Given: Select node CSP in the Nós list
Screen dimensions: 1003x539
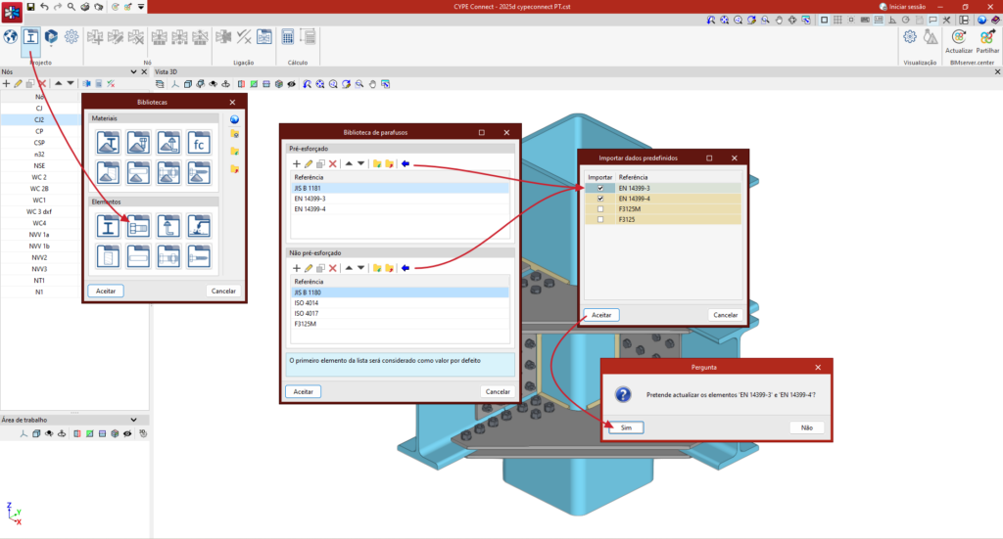Looking at the screenshot, I should pyautogui.click(x=39, y=143).
